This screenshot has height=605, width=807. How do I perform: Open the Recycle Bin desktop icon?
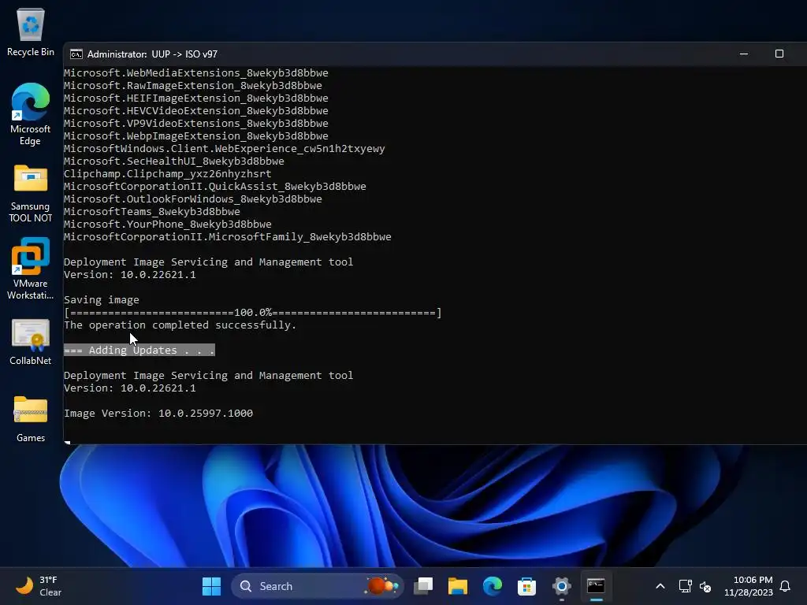click(31, 32)
